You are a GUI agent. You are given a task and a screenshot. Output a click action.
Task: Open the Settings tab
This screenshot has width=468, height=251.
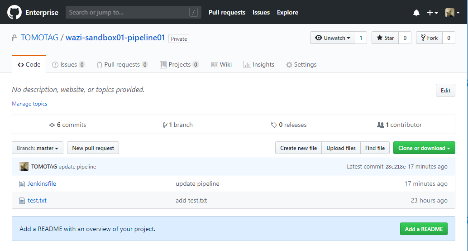click(301, 64)
